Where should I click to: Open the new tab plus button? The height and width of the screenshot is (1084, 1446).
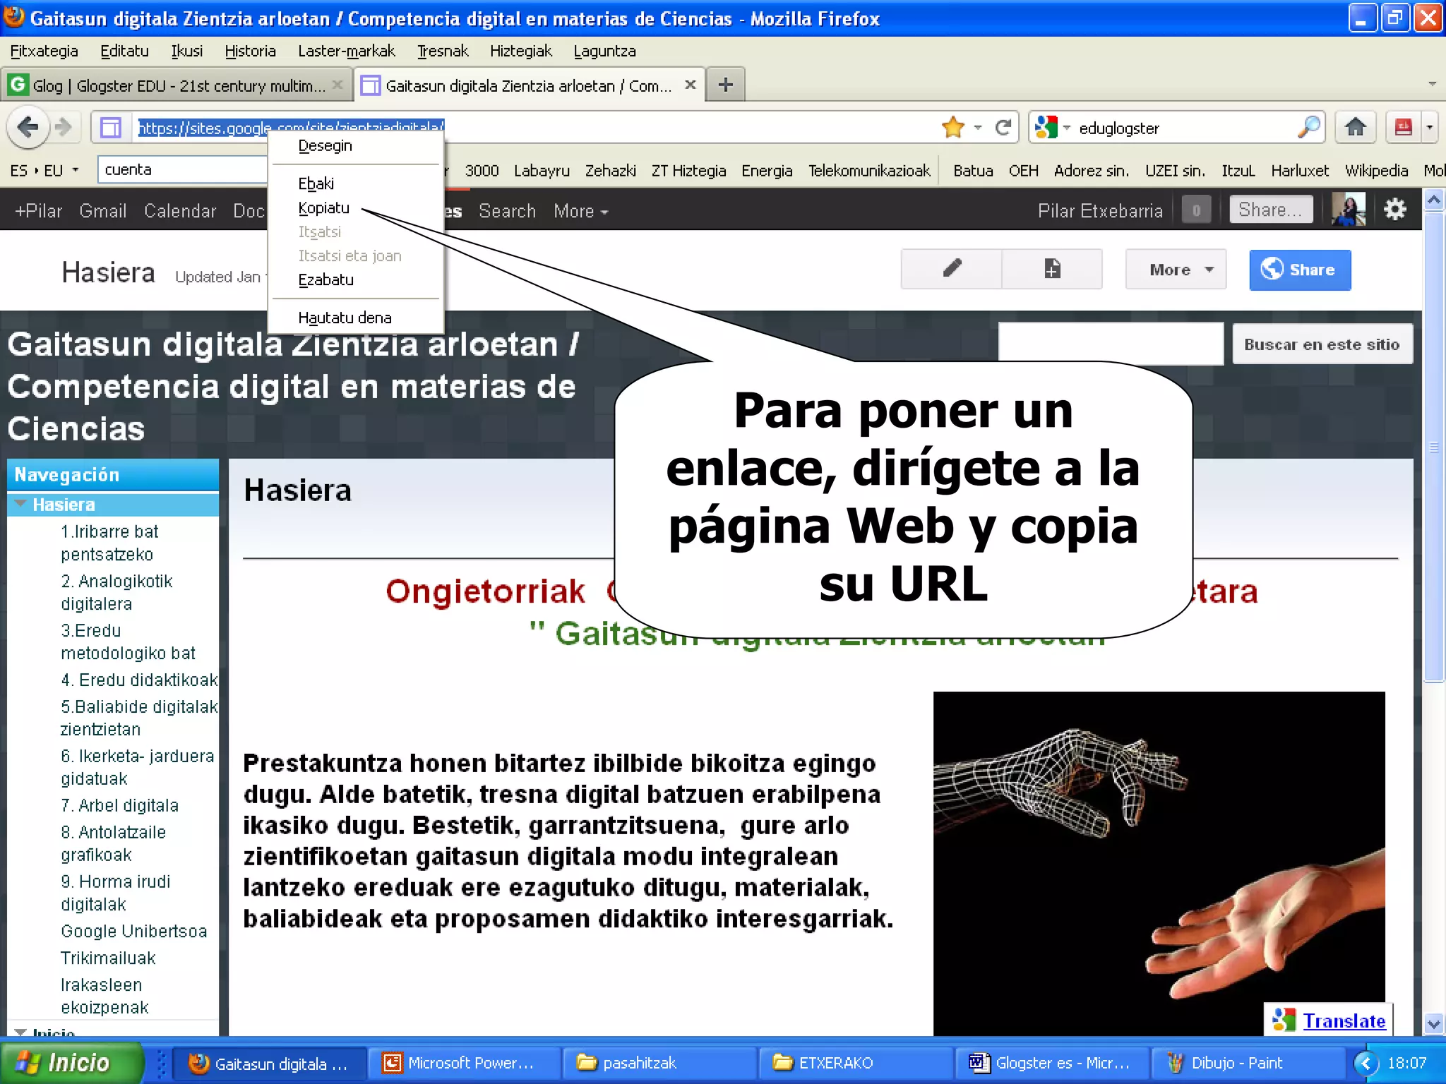pyautogui.click(x=725, y=85)
